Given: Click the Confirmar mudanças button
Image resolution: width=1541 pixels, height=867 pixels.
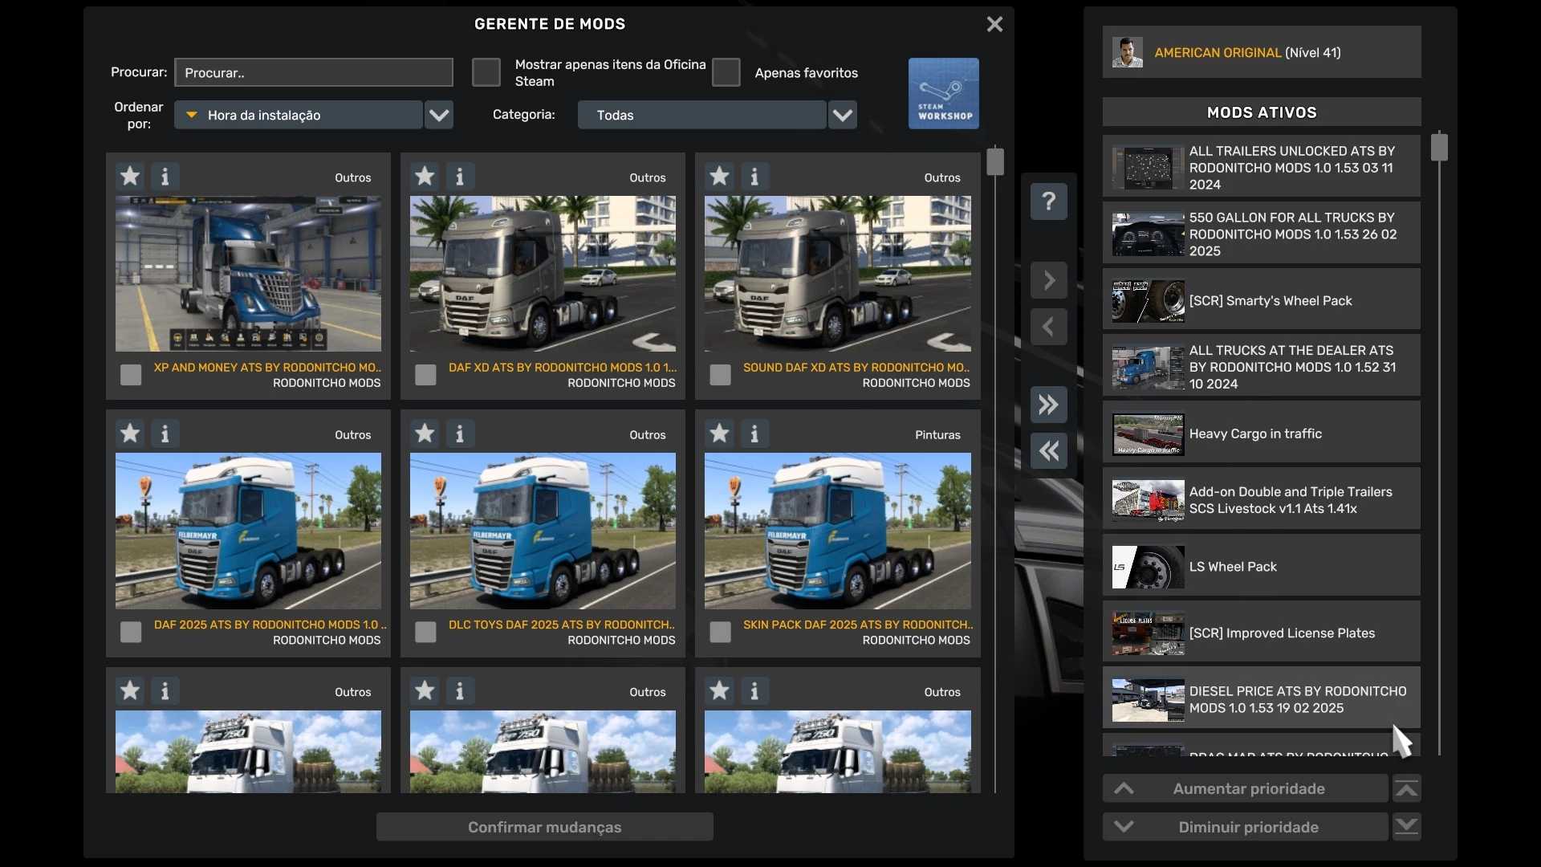Looking at the screenshot, I should click(544, 827).
